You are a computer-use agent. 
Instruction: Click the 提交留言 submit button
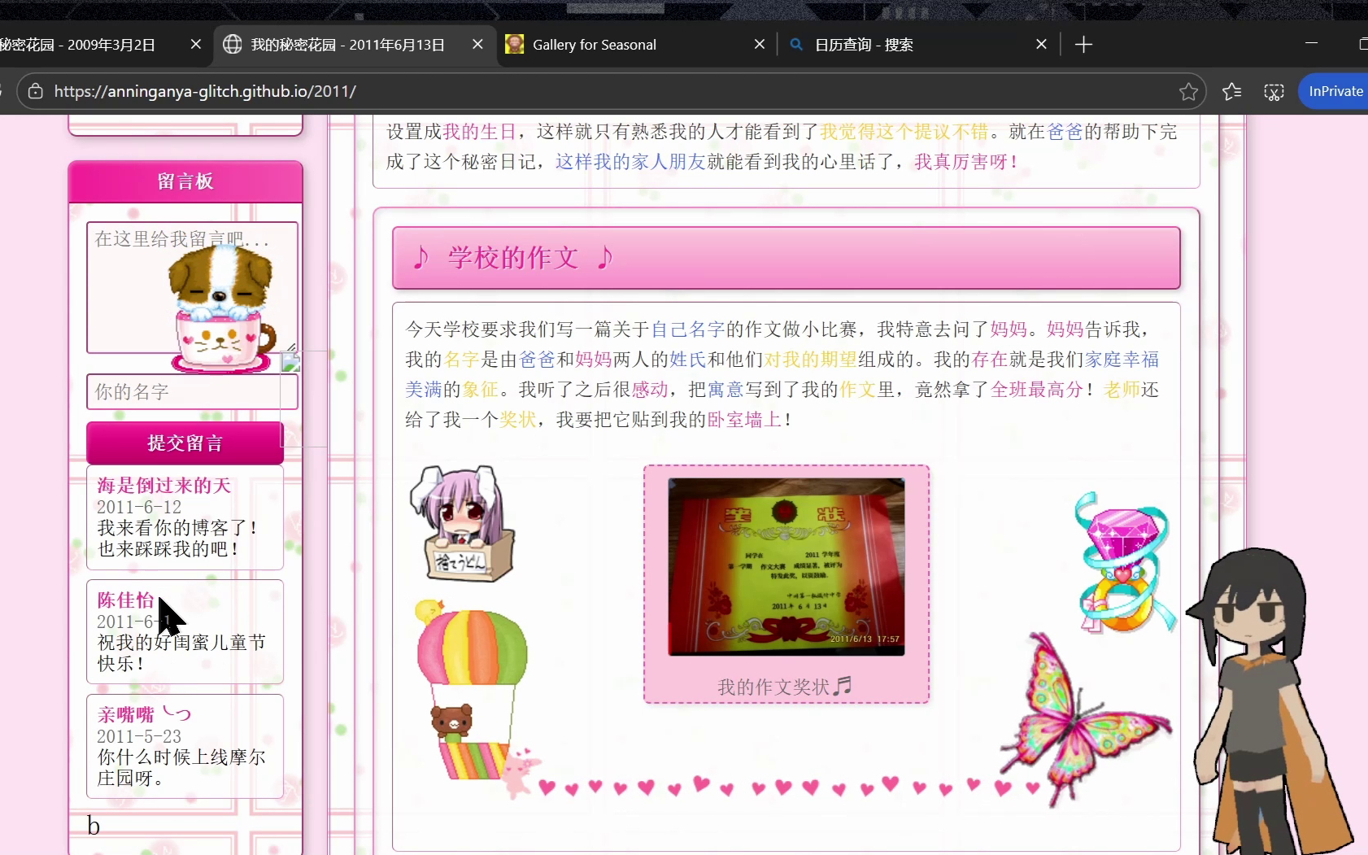(x=185, y=443)
